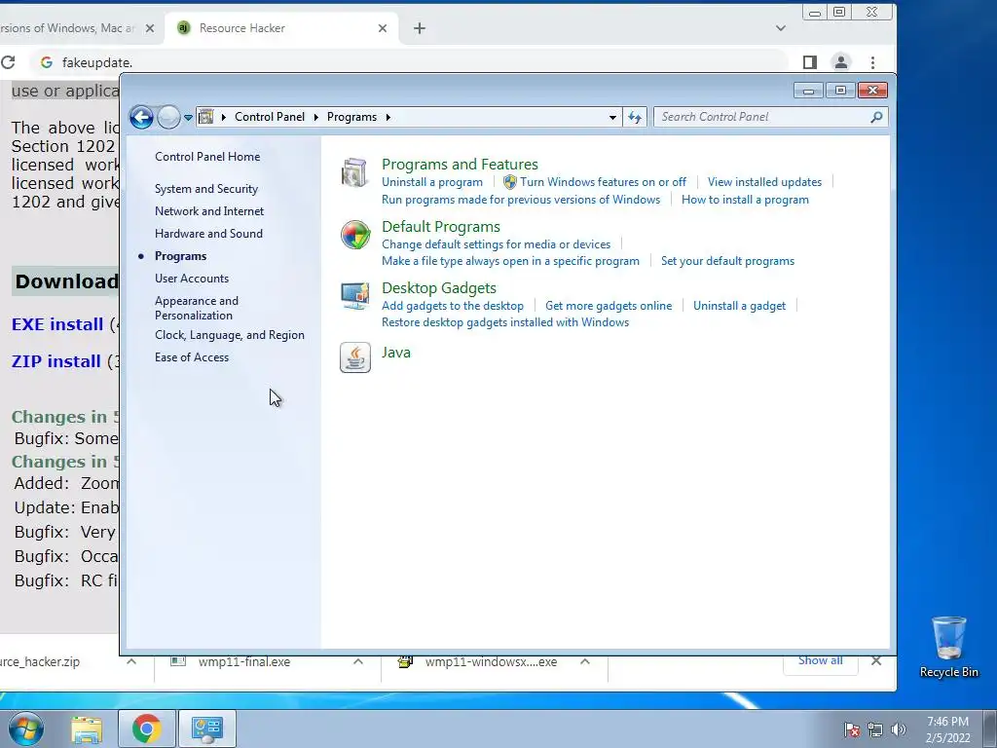This screenshot has width=997, height=748.
Task: Click the Action Center flag tray icon
Action: (x=852, y=730)
